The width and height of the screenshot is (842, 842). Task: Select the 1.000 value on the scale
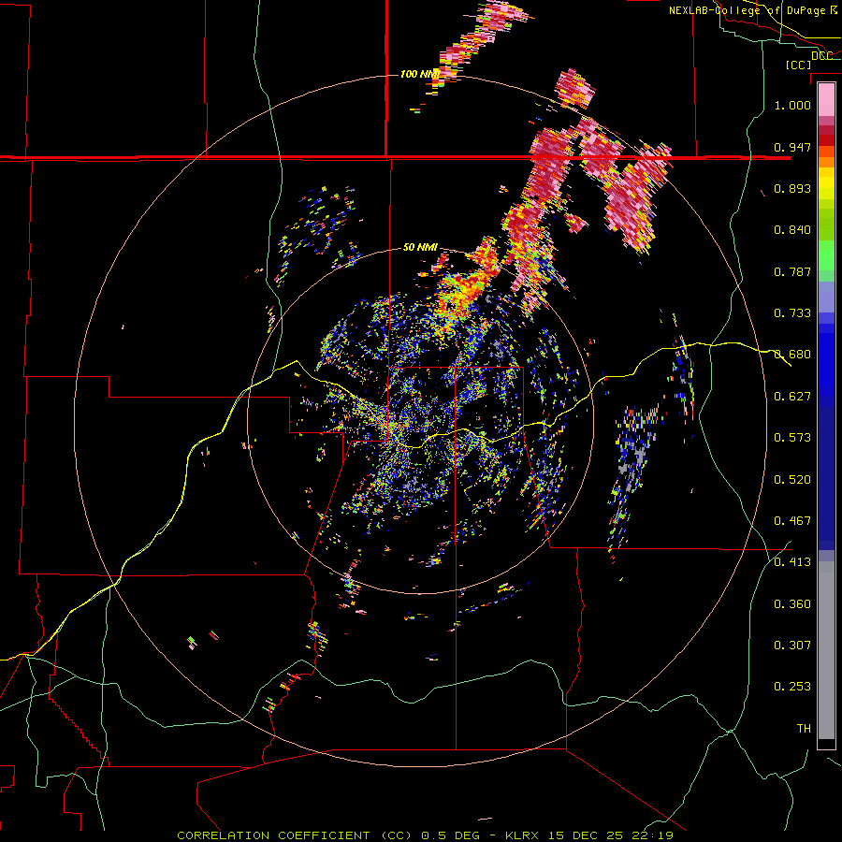coord(792,105)
